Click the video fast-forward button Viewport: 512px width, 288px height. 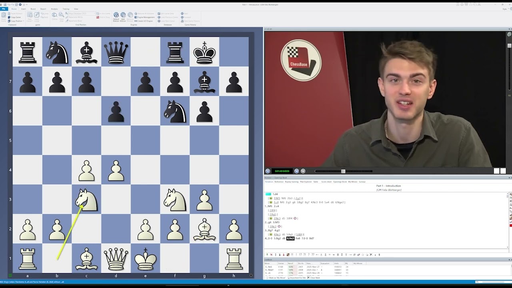coord(303,171)
